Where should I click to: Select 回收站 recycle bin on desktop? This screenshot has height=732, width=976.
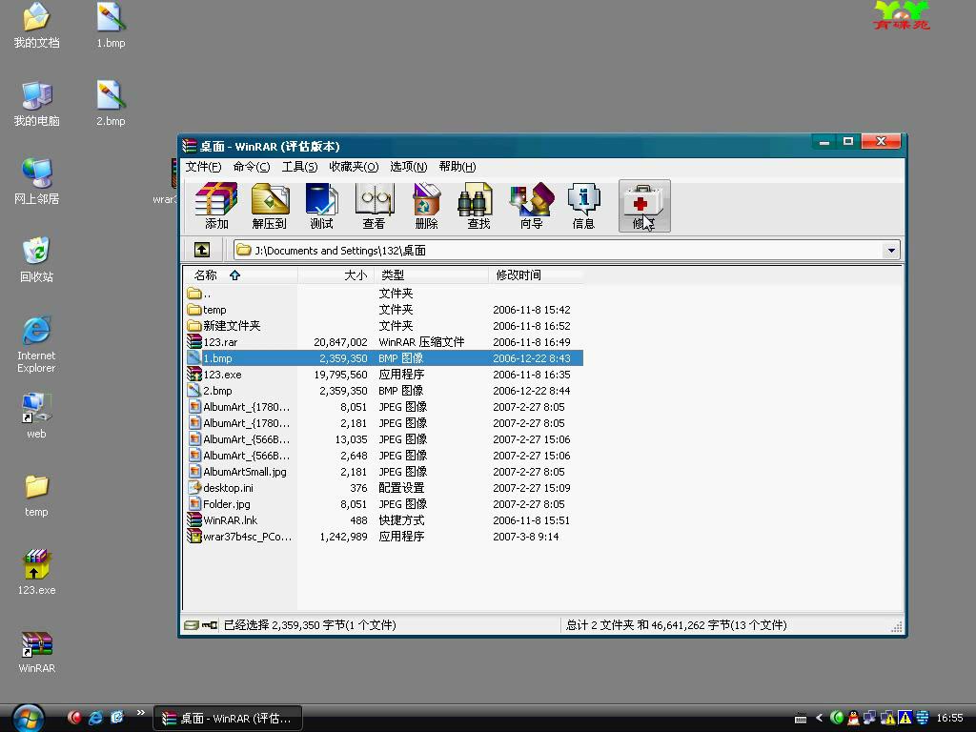[x=37, y=259]
